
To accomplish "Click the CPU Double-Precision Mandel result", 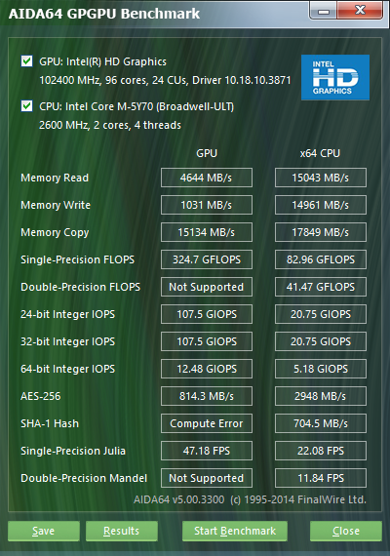I will coord(321,478).
